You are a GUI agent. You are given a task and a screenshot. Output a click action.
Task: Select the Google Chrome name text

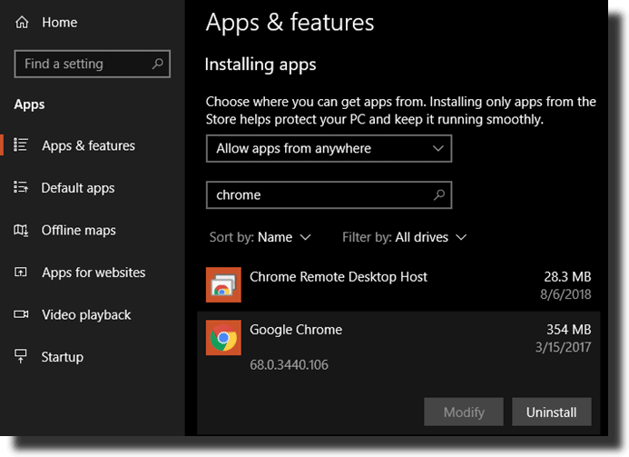click(296, 330)
